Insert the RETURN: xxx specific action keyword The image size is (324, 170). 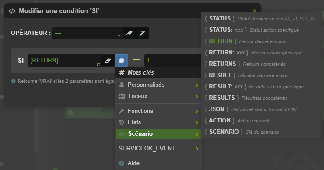[x=261, y=53]
